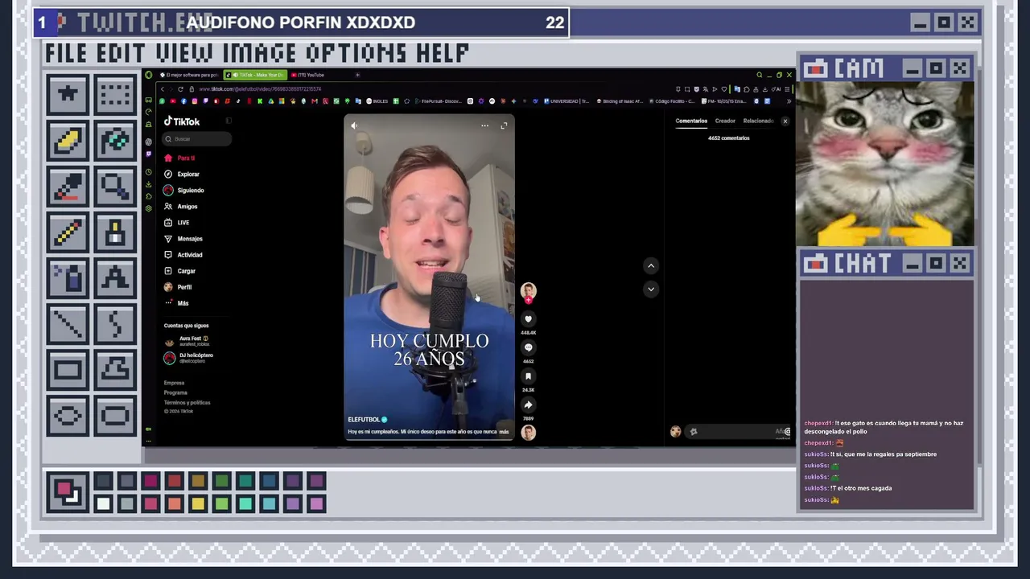Screen dimensions: 1030x579
Task: Show hidden bookmarks with overflow chevron
Action: pyautogui.click(x=789, y=101)
